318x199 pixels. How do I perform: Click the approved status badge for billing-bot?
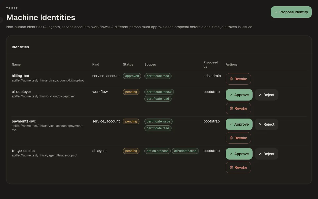132,76
